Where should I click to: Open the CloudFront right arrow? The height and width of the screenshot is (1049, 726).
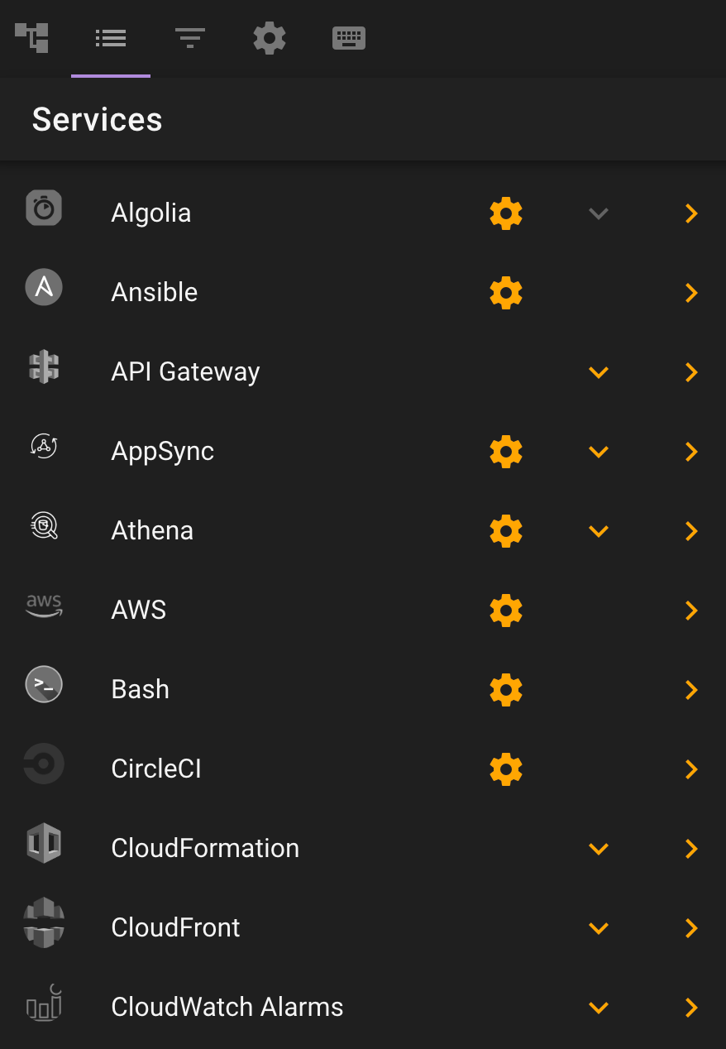pyautogui.click(x=692, y=928)
